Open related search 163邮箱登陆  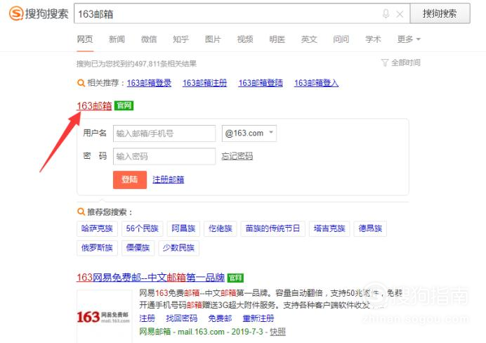click(261, 83)
